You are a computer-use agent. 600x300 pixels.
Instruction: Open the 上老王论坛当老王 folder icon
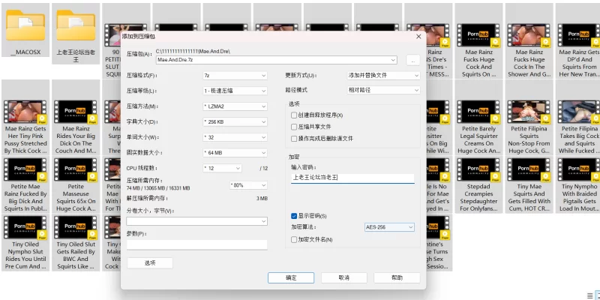click(x=76, y=25)
